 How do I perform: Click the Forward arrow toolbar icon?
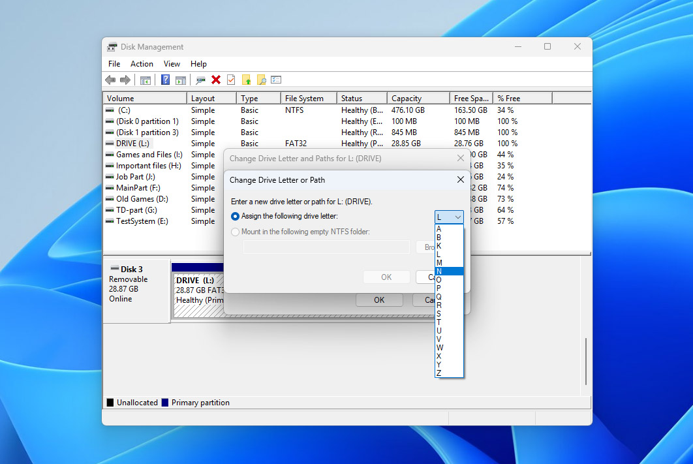click(125, 80)
